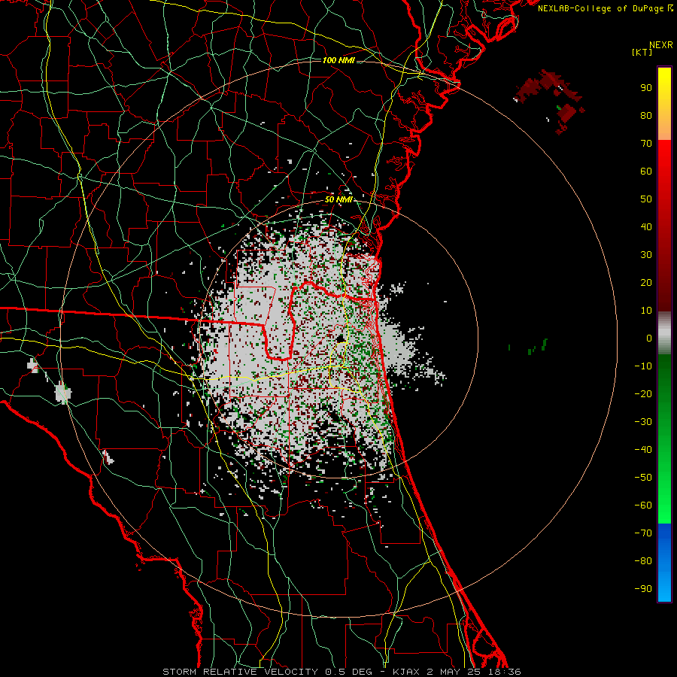Click the positive 50 knot scale label
The width and height of the screenshot is (677, 677).
pyautogui.click(x=646, y=199)
